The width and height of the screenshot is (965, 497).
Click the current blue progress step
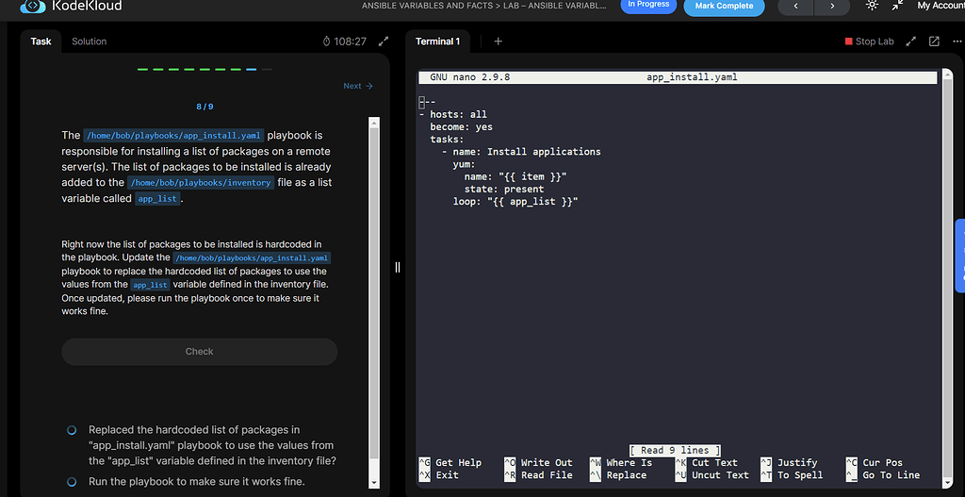251,70
